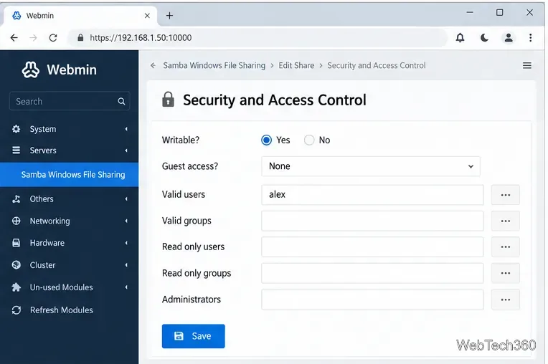The height and width of the screenshot is (364, 548).
Task: Click the Administrators input field
Action: tap(372, 300)
